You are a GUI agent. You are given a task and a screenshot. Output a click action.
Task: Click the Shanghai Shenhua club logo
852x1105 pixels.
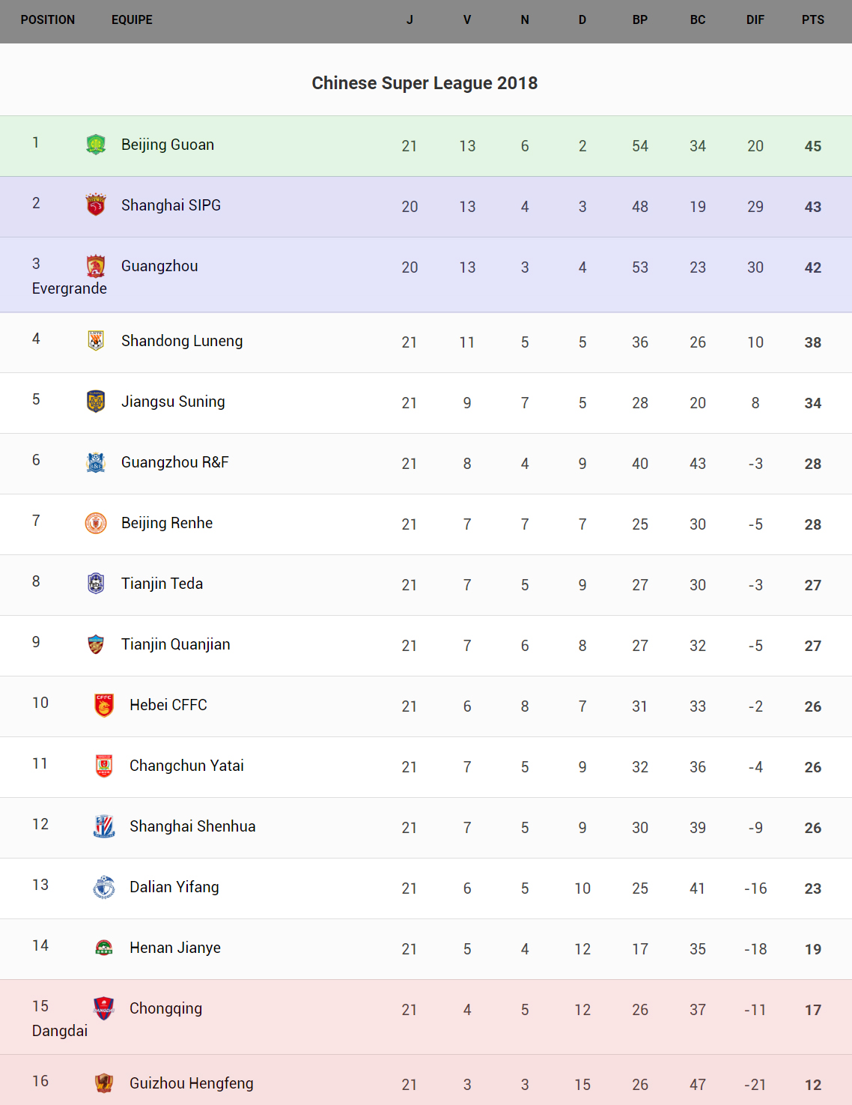(104, 826)
